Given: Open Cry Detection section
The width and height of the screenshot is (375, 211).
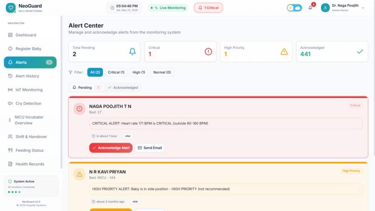Looking at the screenshot, I should coord(30,103).
